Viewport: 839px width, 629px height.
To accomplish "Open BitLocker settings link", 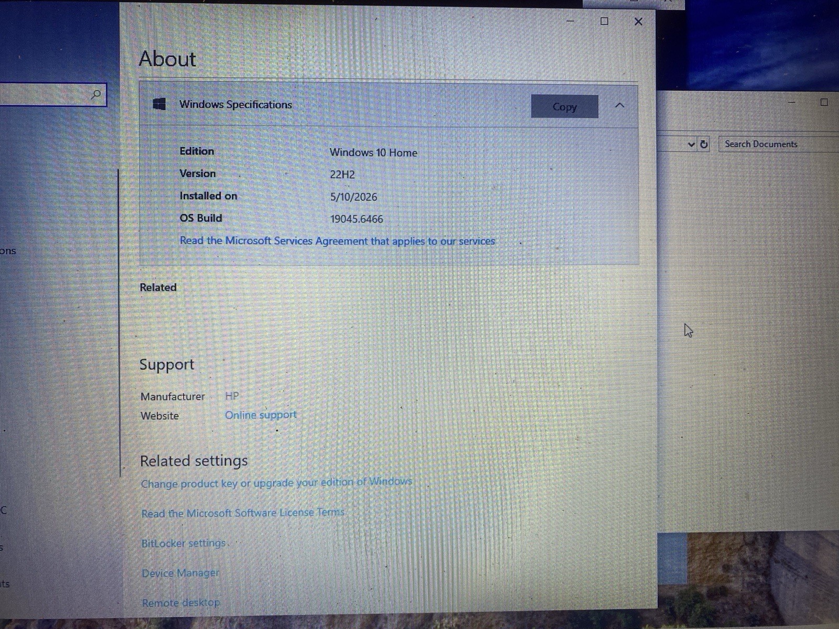I will click(184, 543).
